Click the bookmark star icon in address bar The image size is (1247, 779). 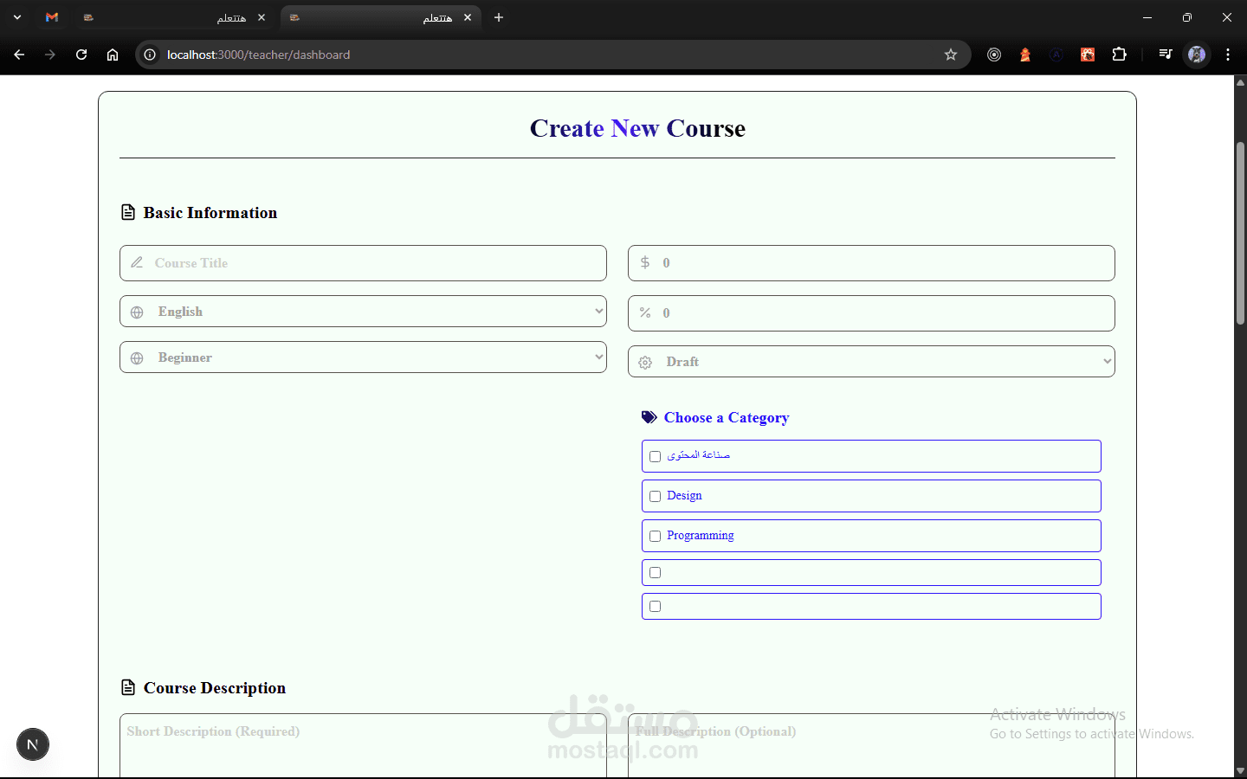point(950,55)
